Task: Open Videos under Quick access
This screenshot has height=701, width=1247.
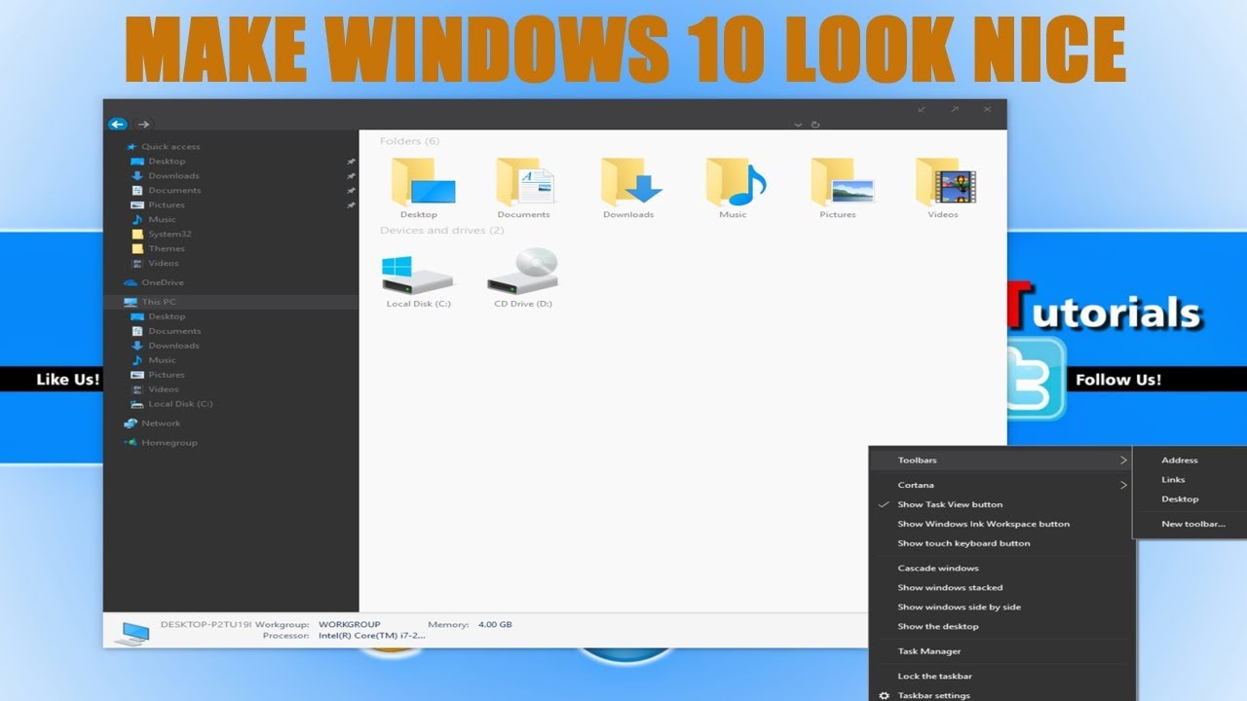Action: click(x=164, y=263)
